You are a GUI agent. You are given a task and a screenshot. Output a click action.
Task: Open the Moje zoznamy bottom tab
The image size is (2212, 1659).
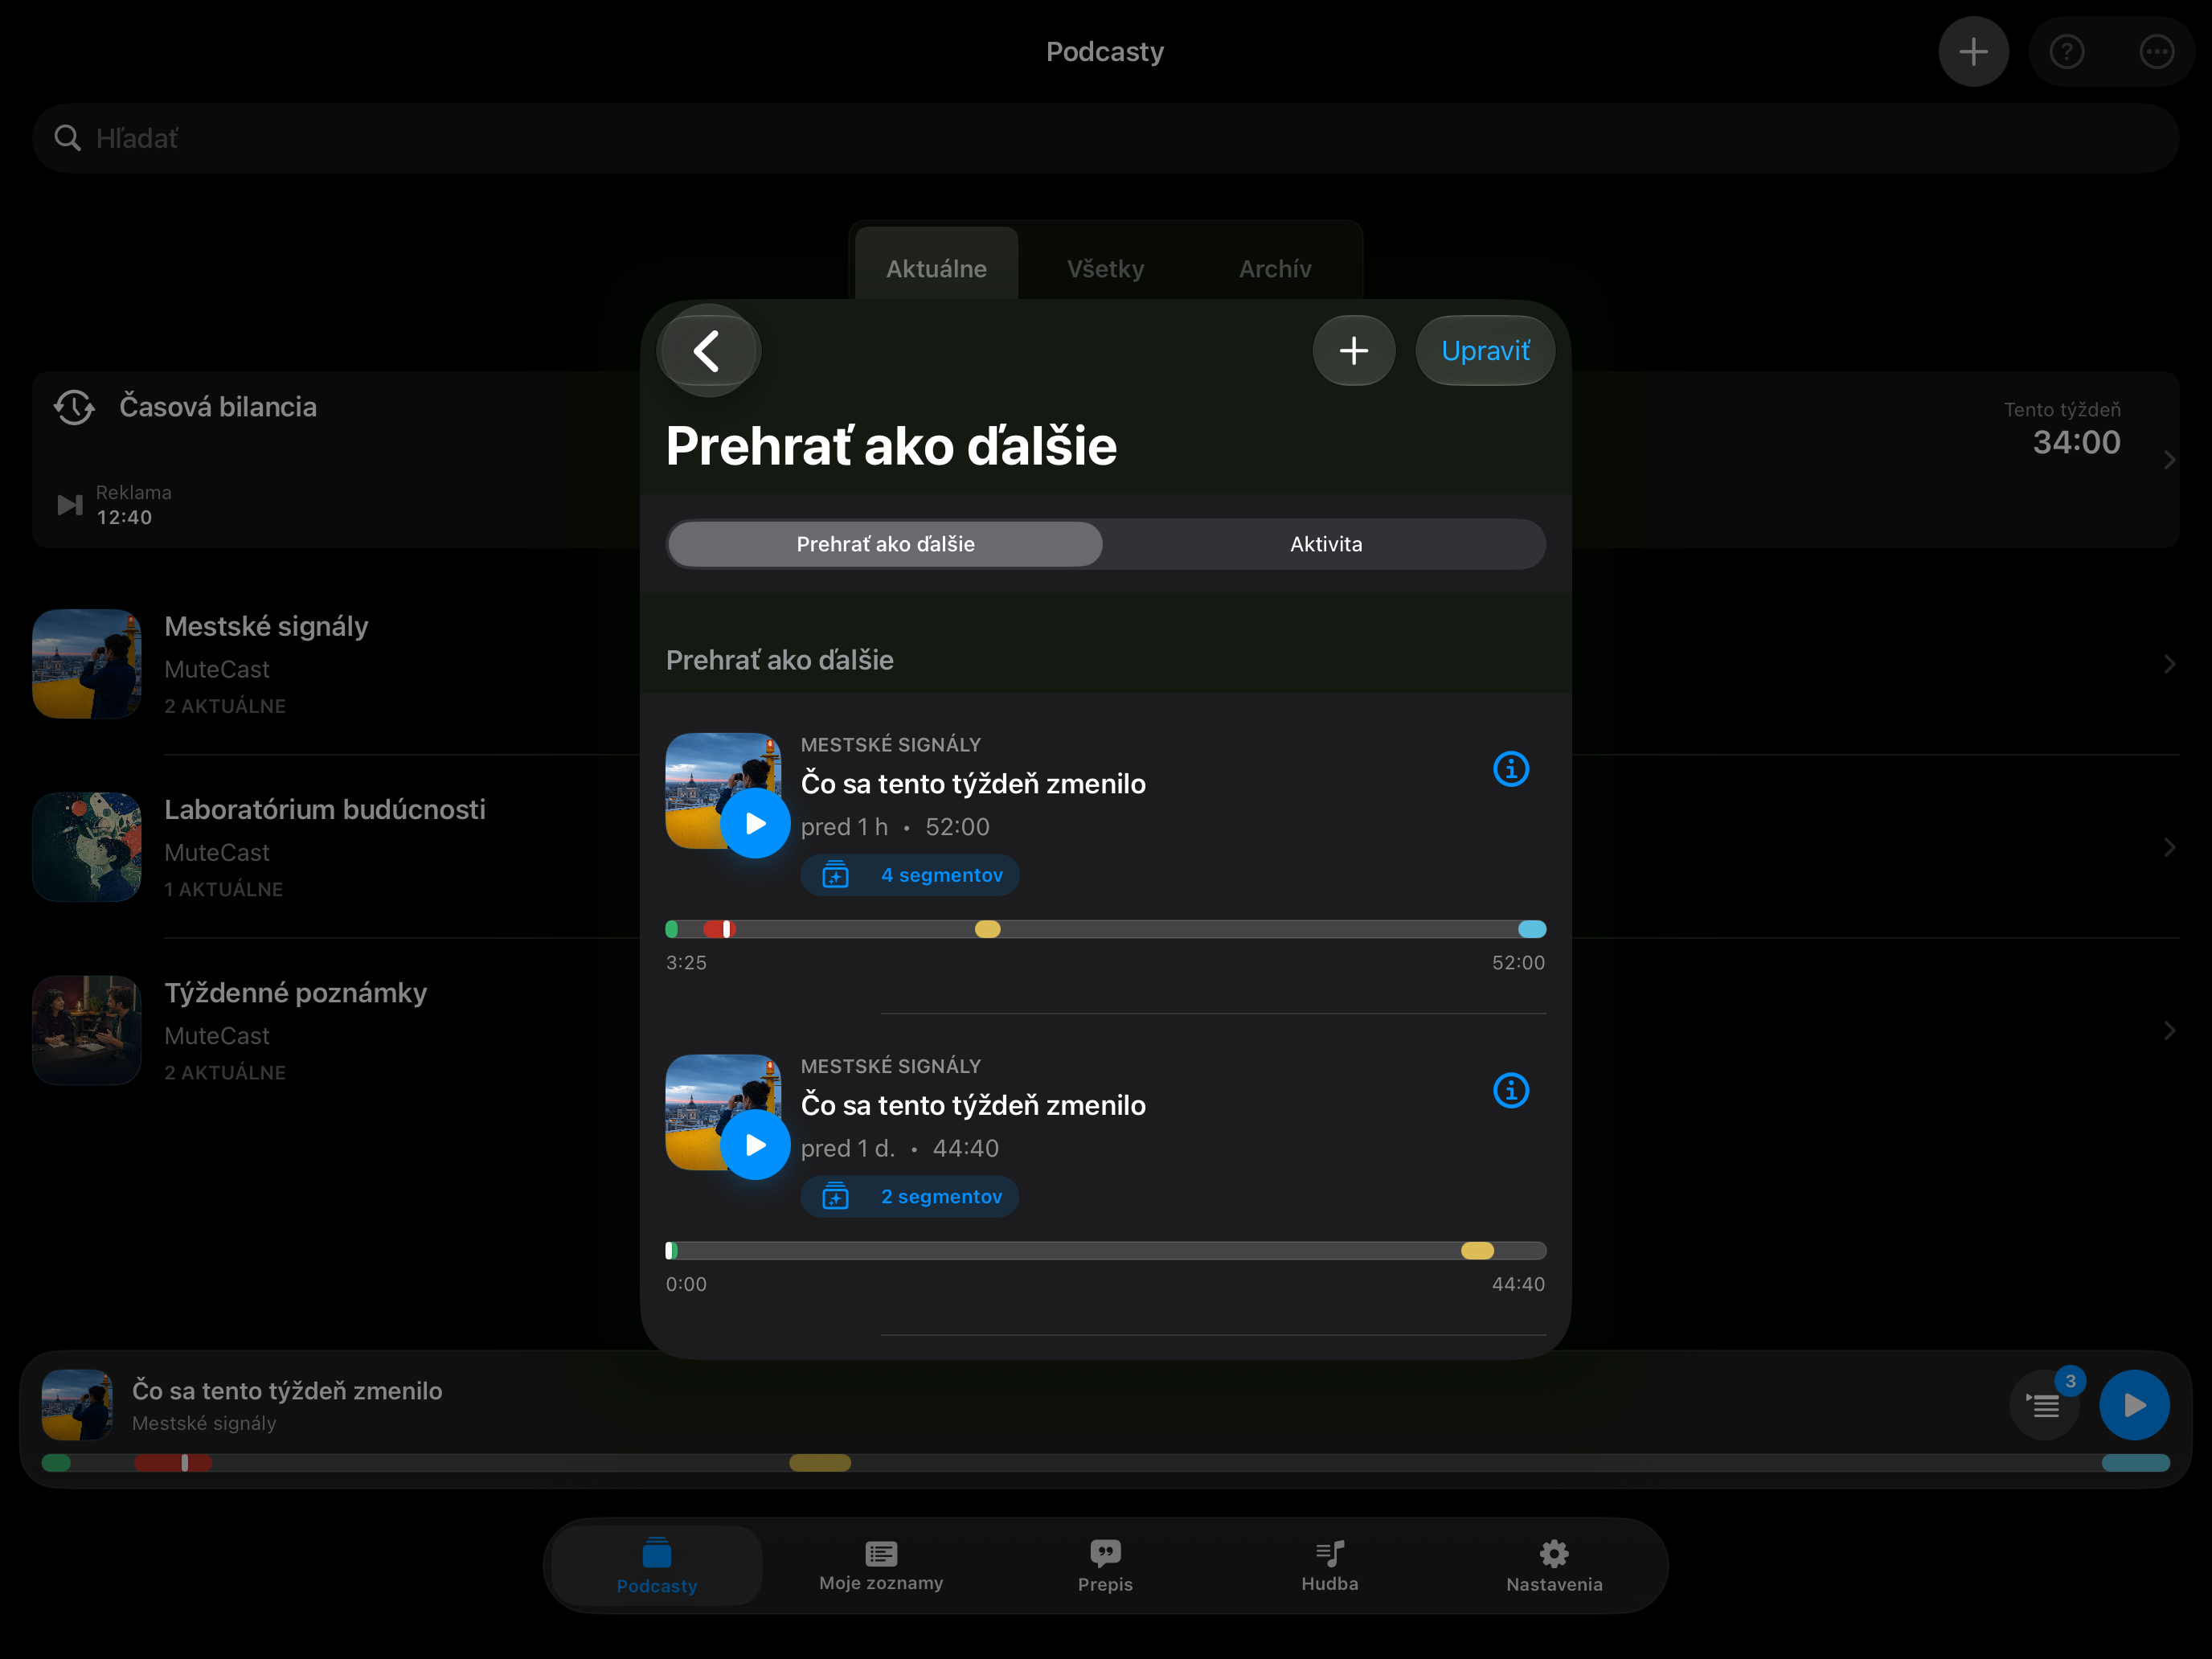click(881, 1567)
